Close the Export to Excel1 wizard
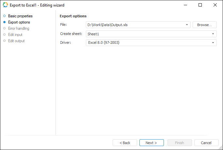Screen dimensions: 223x150 (x=215, y=5)
